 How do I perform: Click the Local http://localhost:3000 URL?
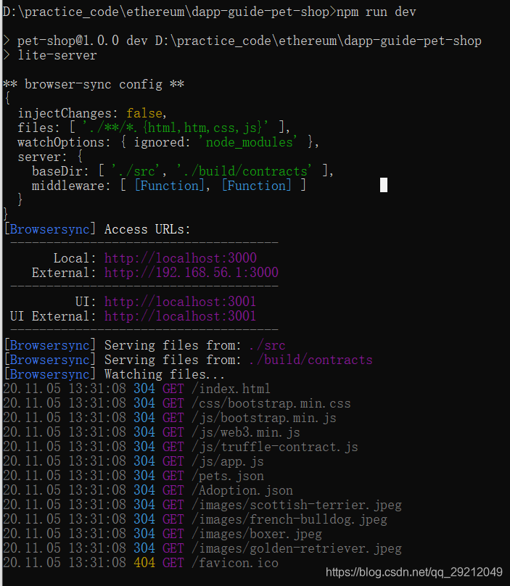point(181,258)
